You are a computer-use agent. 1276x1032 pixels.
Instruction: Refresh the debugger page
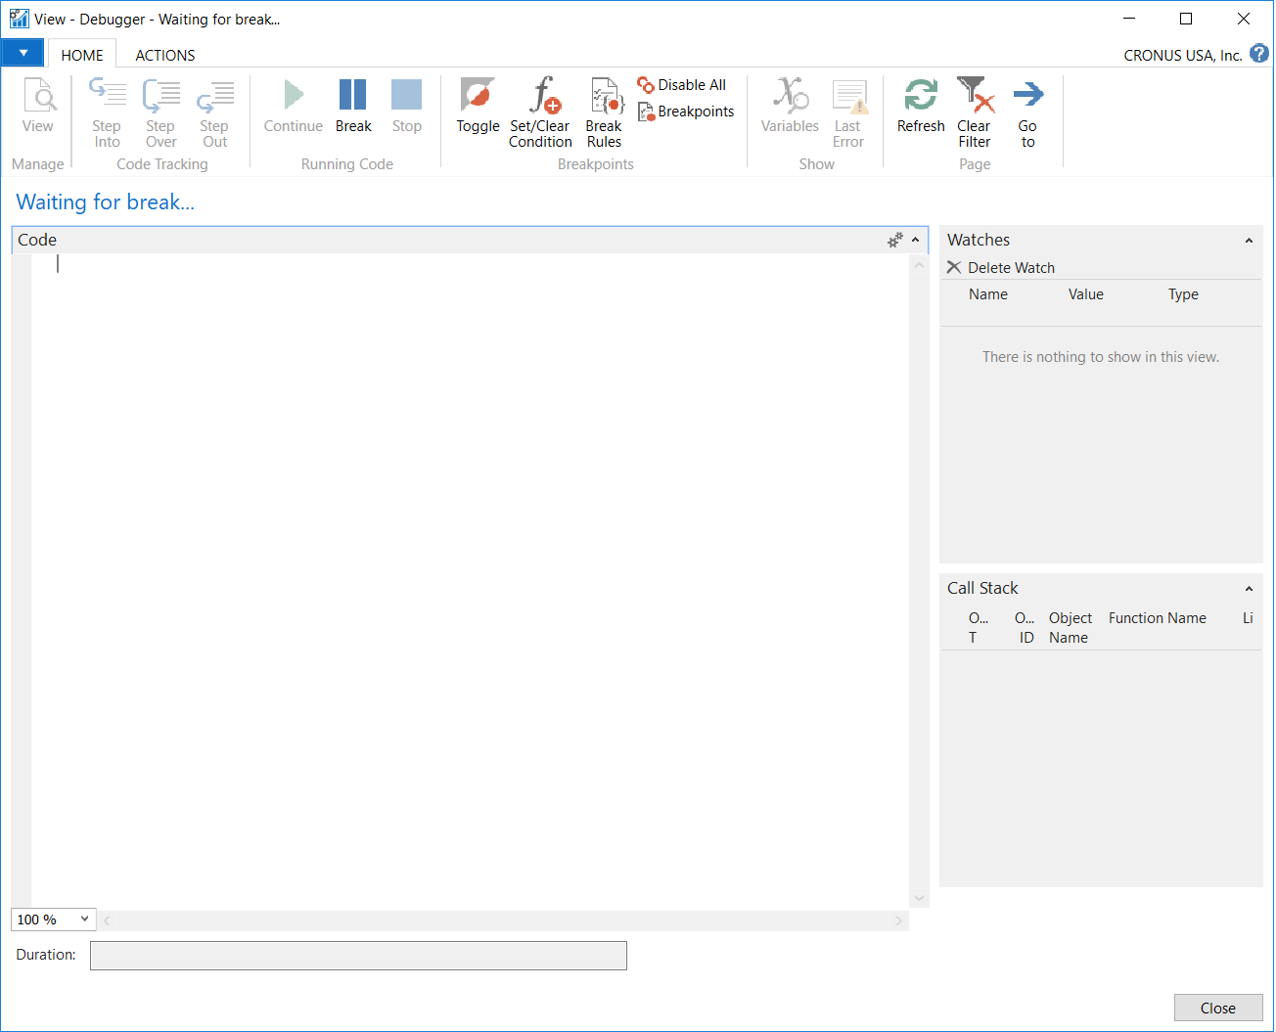click(x=921, y=96)
